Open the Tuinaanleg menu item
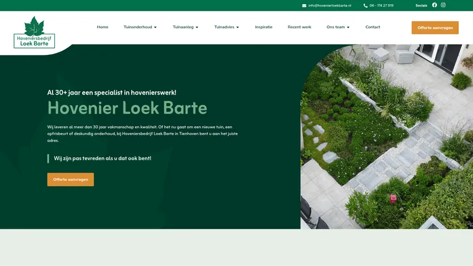Viewport: 473px width, 266px height. point(183,27)
